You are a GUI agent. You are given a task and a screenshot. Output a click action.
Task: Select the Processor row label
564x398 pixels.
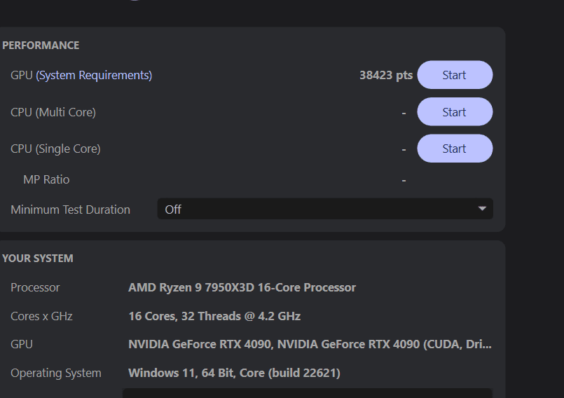(35, 287)
